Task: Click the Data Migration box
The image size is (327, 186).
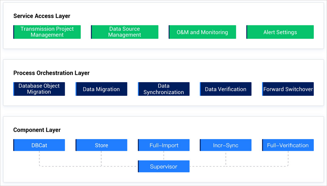Action: click(x=101, y=89)
